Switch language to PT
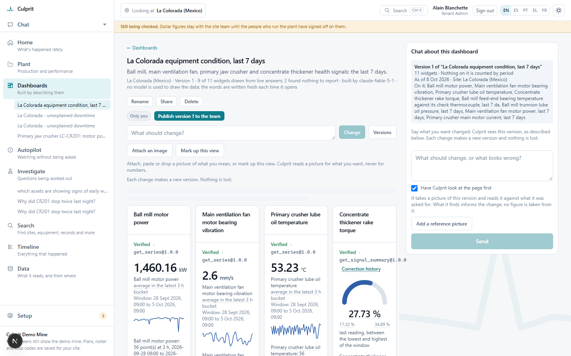Viewport: 571px width, 356px height. coord(525,11)
